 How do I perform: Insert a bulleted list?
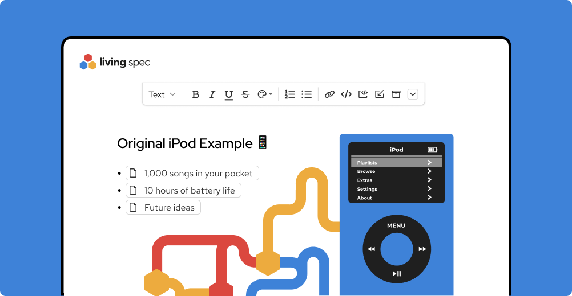point(307,94)
